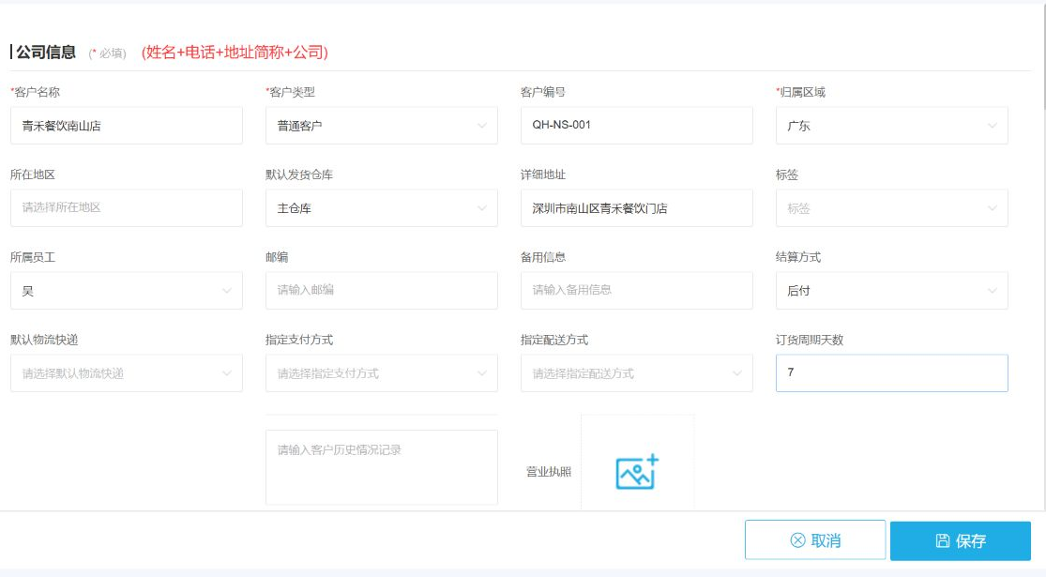Image resolution: width=1046 pixels, height=577 pixels.
Task: Open the 默认发货仓库 dropdown showing 主仓库
Action: pyautogui.click(x=382, y=208)
